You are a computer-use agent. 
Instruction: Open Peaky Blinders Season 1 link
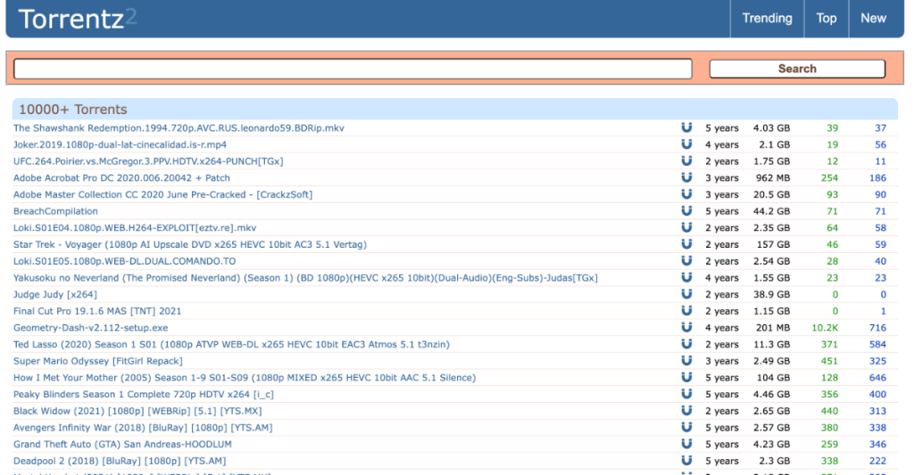point(144,394)
